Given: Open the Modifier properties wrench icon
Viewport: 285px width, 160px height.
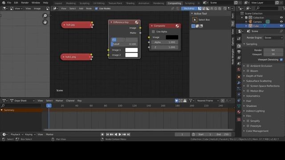Looking at the screenshot, I should pos(239,83).
